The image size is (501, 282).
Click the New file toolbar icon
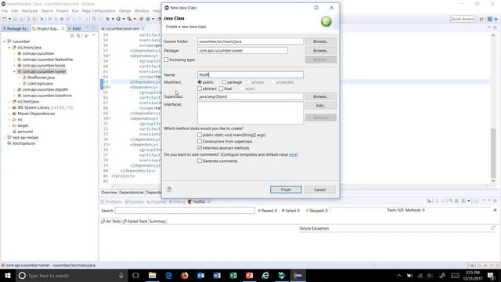[5, 19]
